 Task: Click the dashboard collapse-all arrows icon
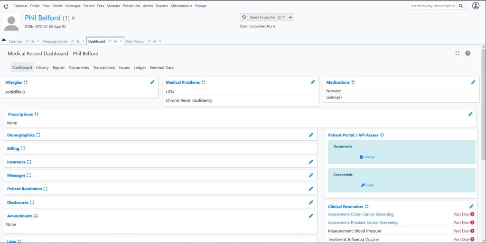point(458,53)
